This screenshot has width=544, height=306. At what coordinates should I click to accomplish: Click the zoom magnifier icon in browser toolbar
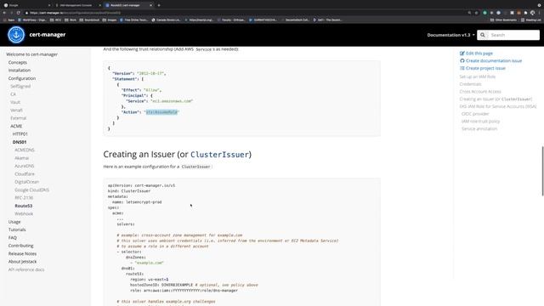click(x=469, y=13)
